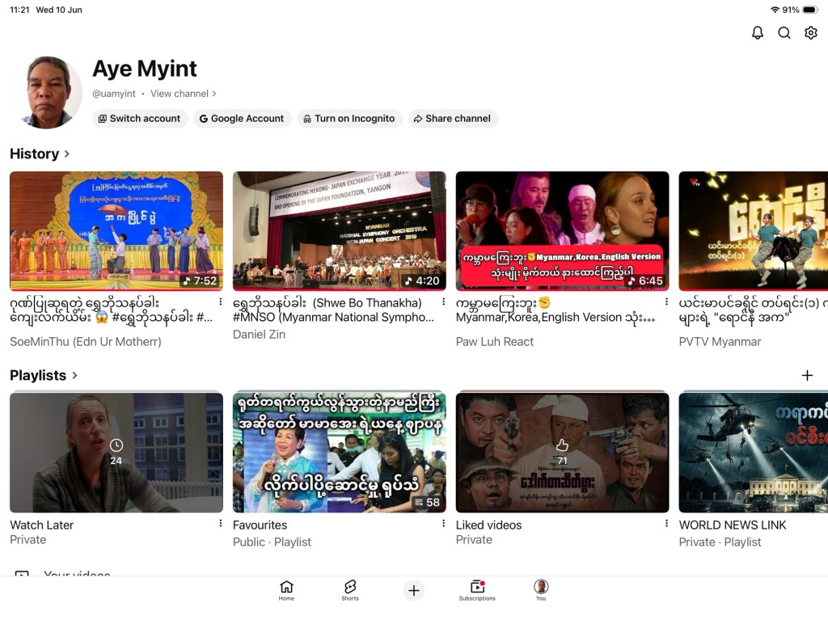Tap the plus icon beside Playlists

807,376
